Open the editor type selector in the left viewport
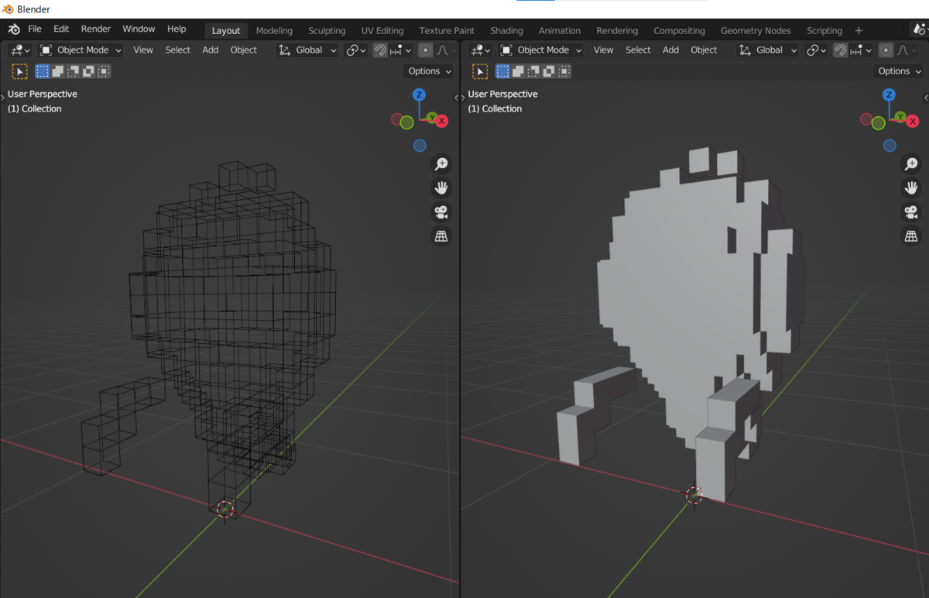The image size is (929, 598). tap(19, 50)
